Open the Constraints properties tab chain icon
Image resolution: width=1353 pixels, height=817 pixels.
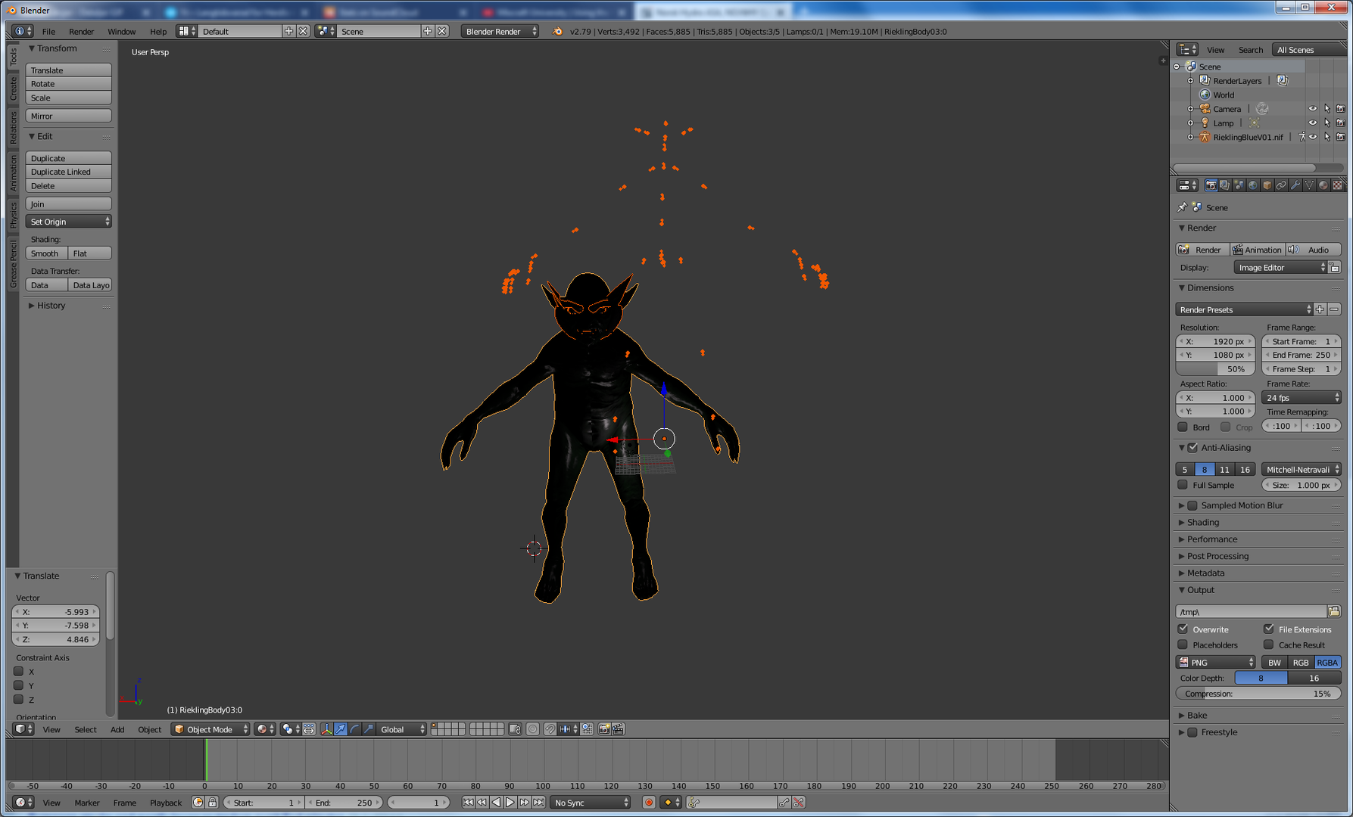point(1281,185)
